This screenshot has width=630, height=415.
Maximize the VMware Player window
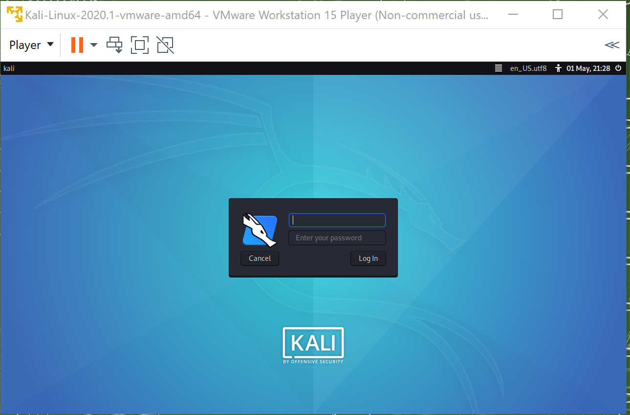coord(558,15)
